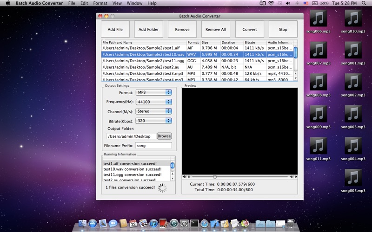
Task: Open Safari from the dock
Action: coord(204,223)
